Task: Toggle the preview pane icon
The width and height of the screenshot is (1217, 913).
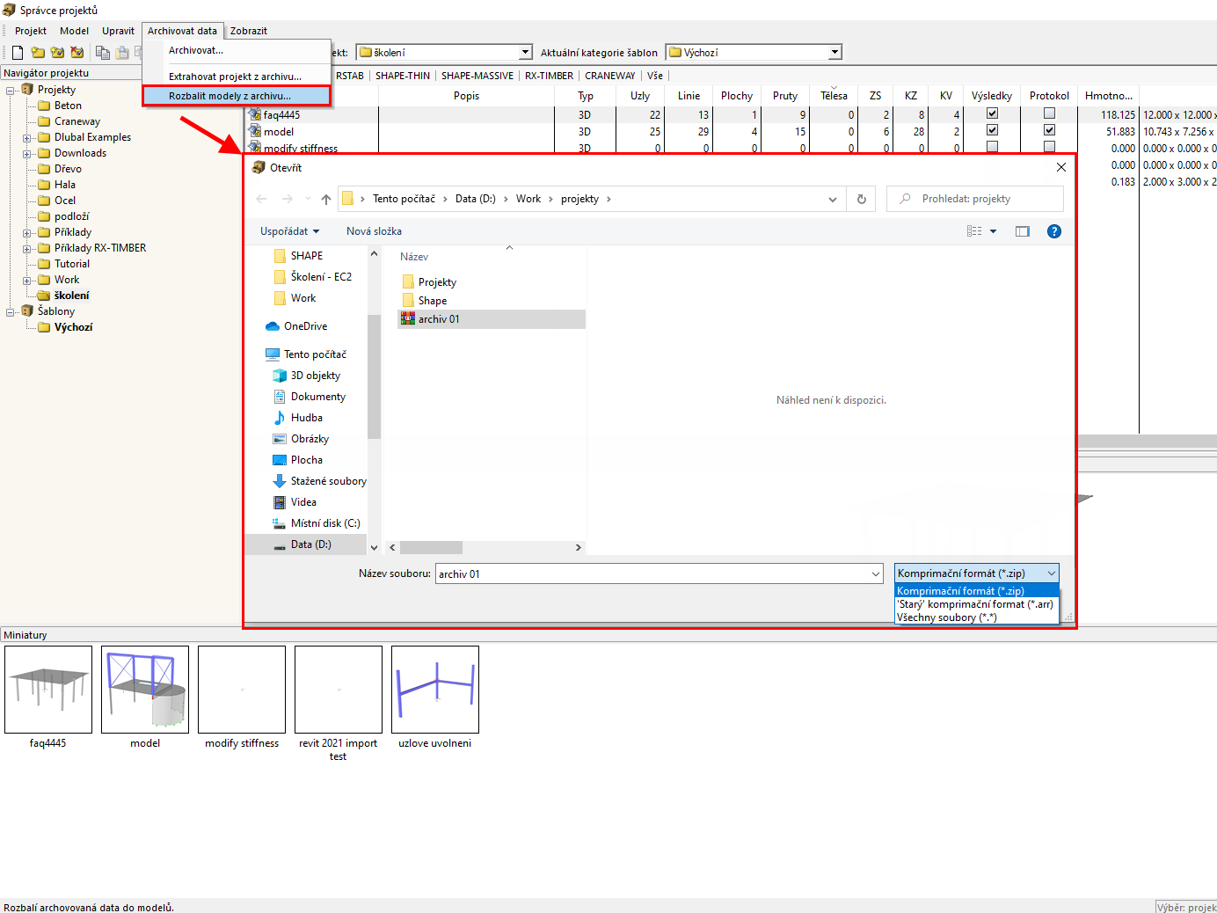Action: tap(1023, 231)
